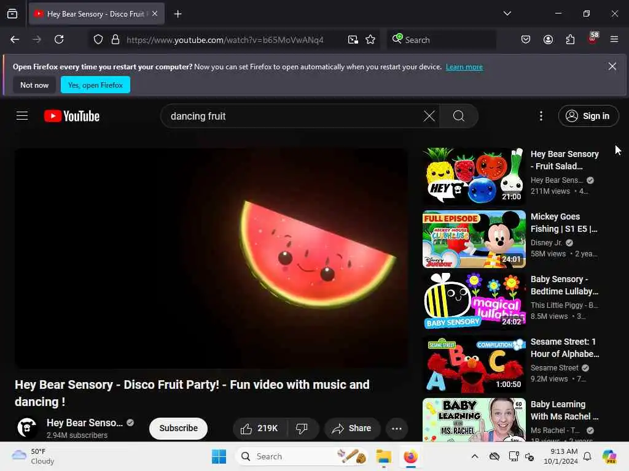Screen dimensions: 629x471
Task: Follow the Learn more link
Action: tap(464, 67)
